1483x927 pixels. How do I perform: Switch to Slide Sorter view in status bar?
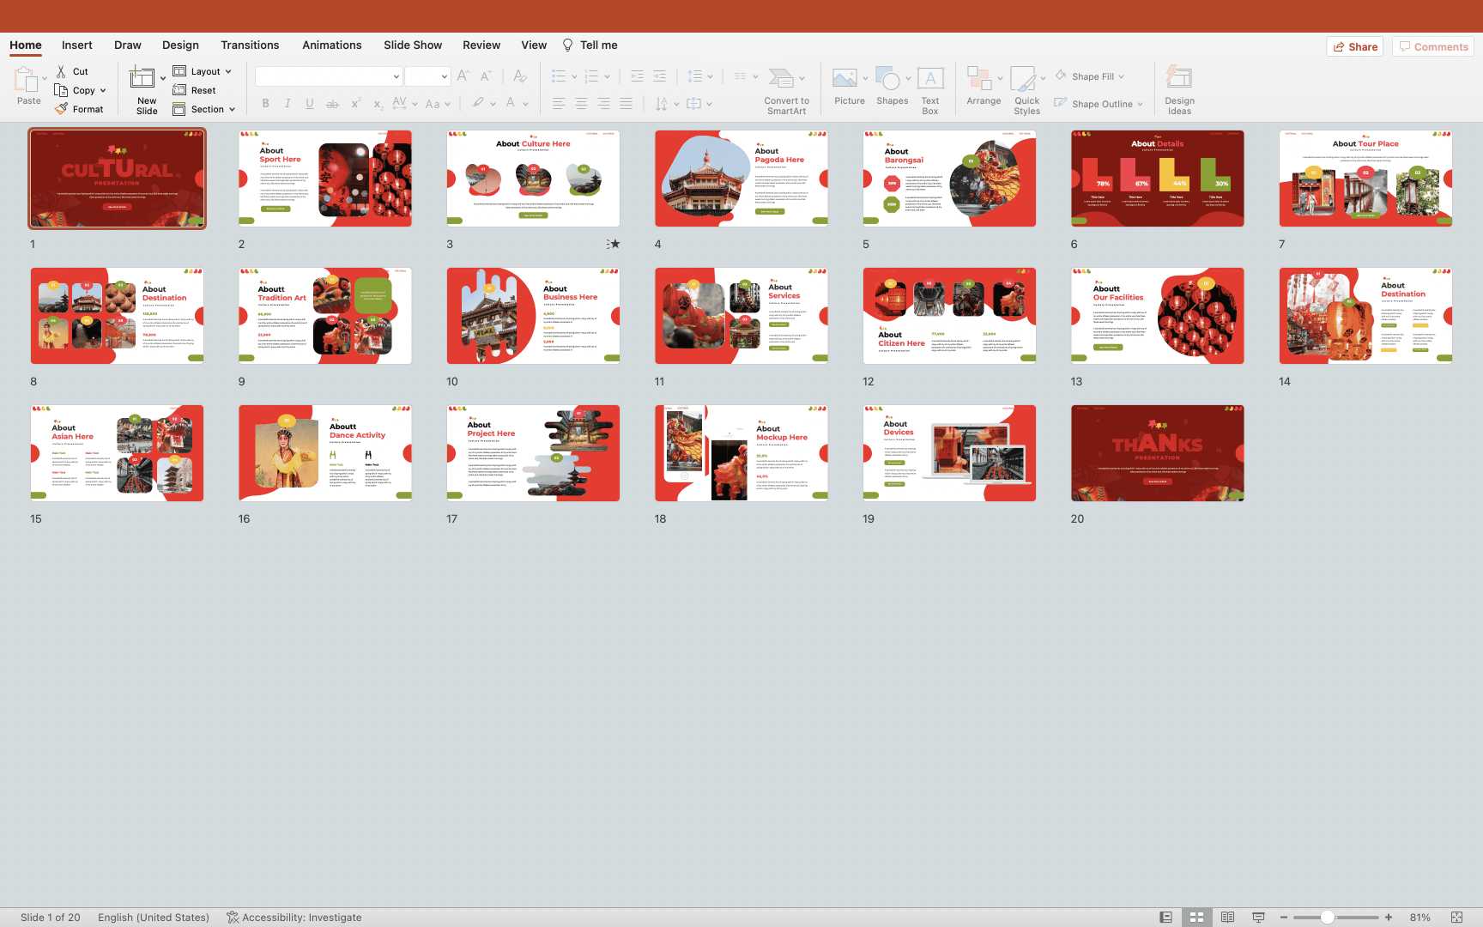click(x=1196, y=917)
